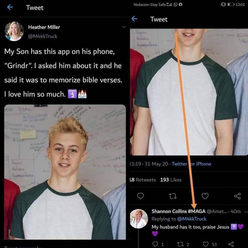The height and width of the screenshot is (248, 248).
Task: Open Heather Miller's profile picture
Action: [x=14, y=31]
